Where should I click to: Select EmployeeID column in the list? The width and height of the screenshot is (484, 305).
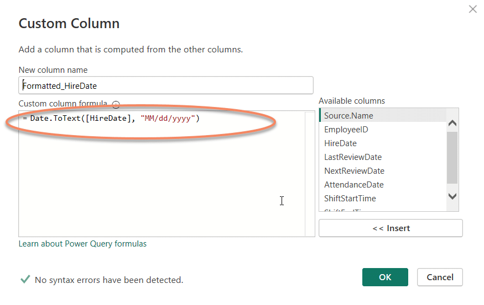coord(346,130)
